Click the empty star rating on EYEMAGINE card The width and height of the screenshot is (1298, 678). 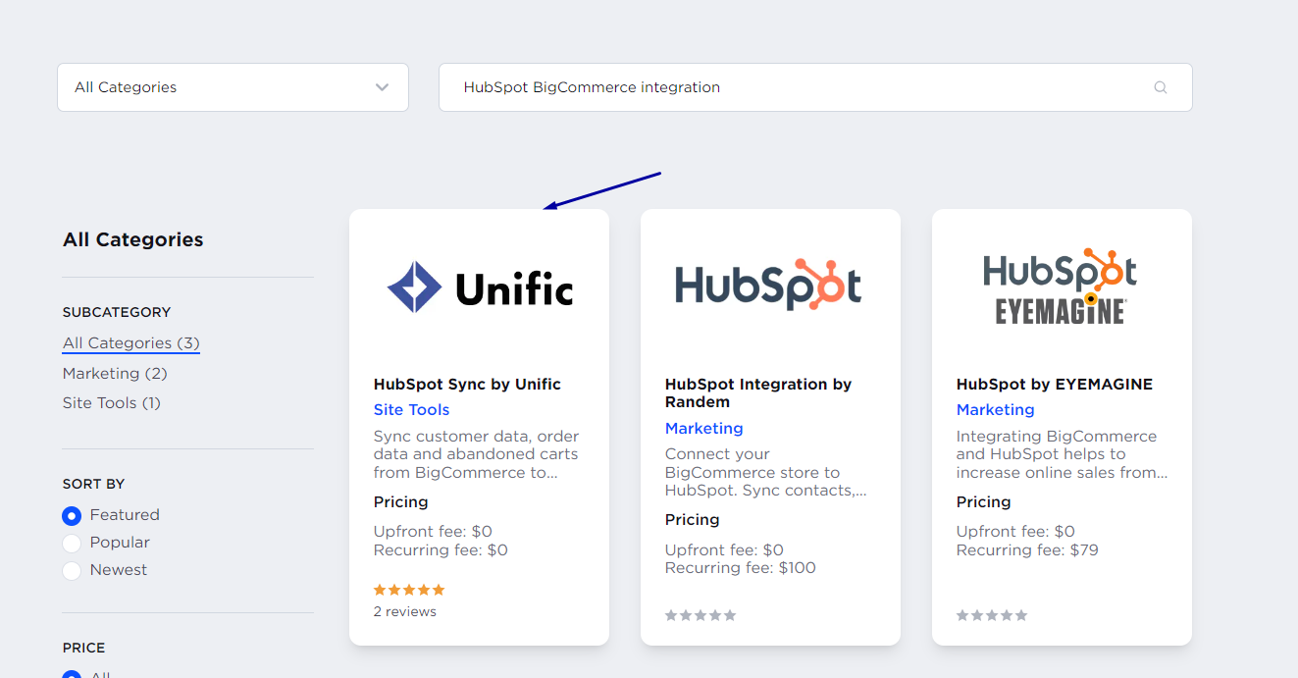tap(992, 615)
